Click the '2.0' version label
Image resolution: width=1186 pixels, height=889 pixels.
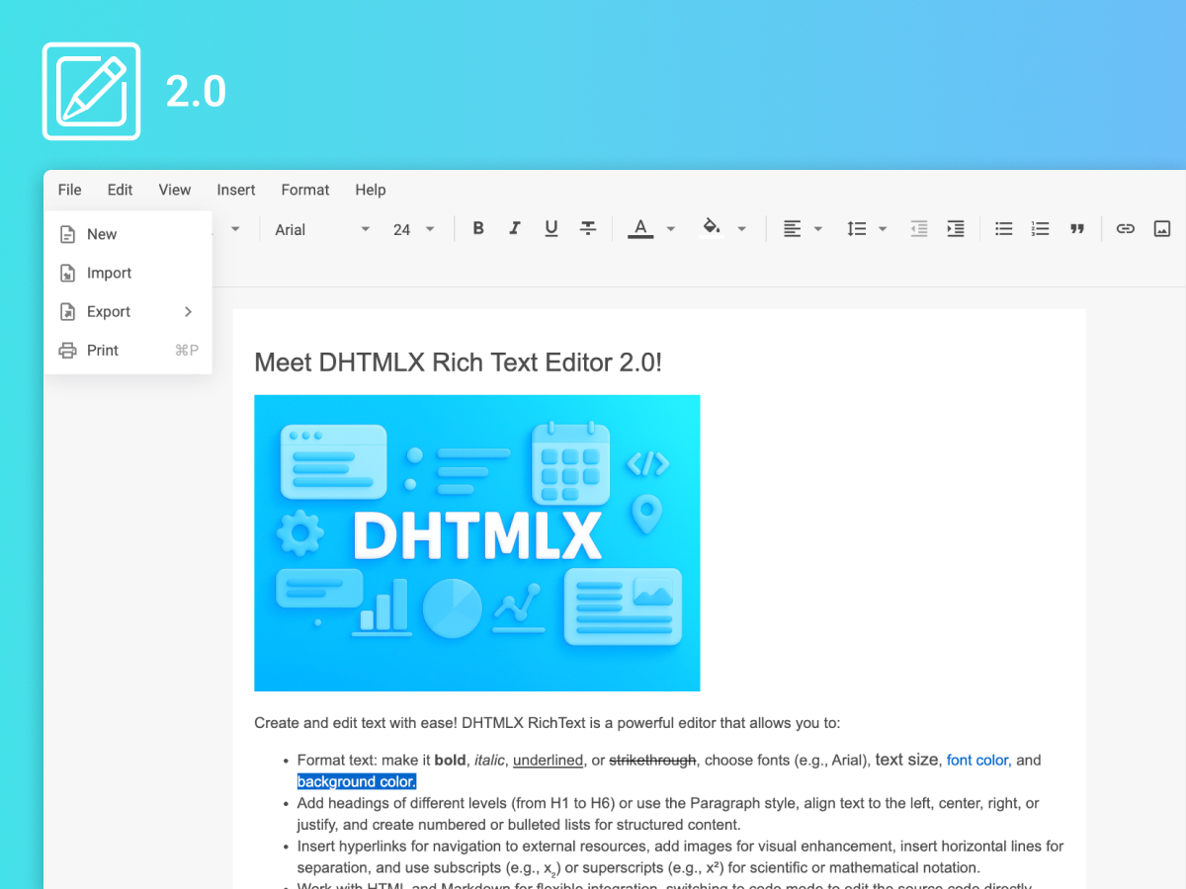click(x=196, y=91)
